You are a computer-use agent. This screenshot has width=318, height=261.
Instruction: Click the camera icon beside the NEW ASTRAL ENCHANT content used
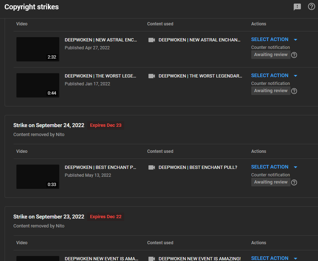151,40
